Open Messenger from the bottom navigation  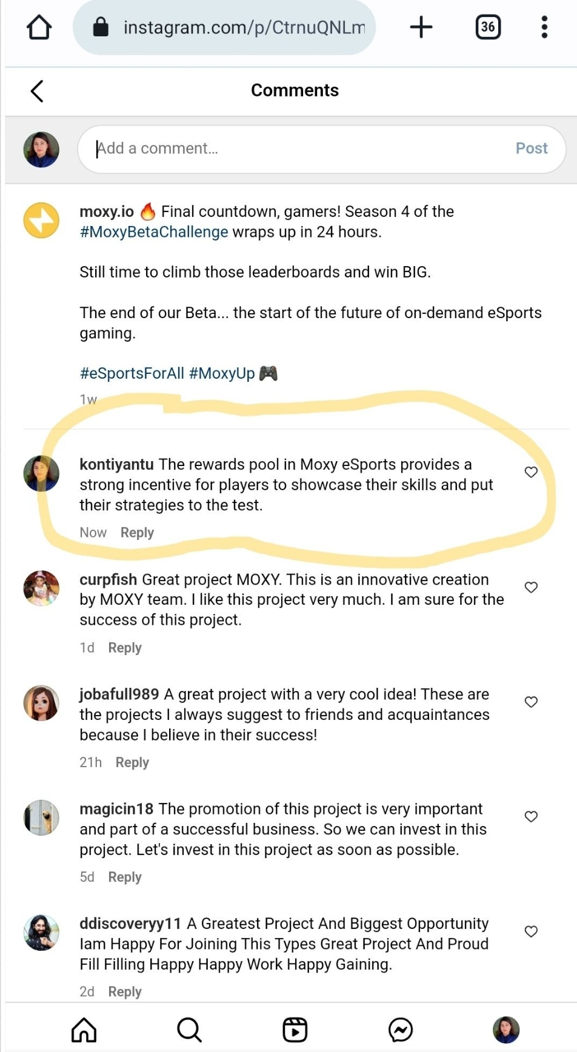pos(401,1030)
